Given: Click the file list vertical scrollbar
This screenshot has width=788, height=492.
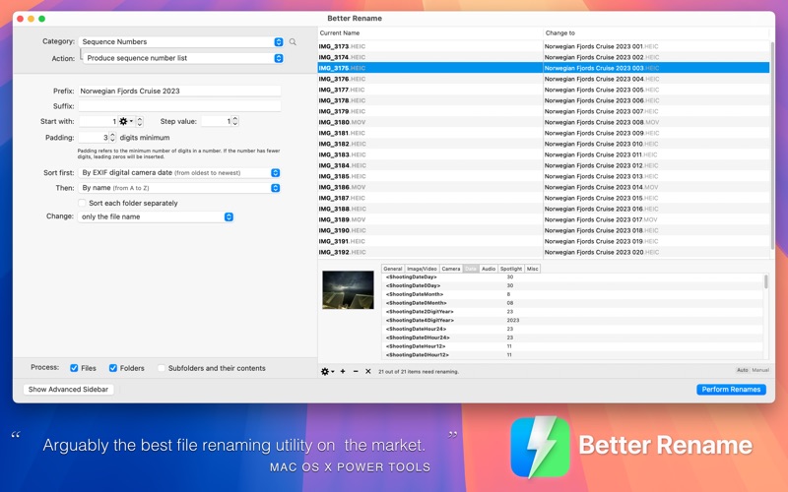Looking at the screenshot, I should click(772, 146).
